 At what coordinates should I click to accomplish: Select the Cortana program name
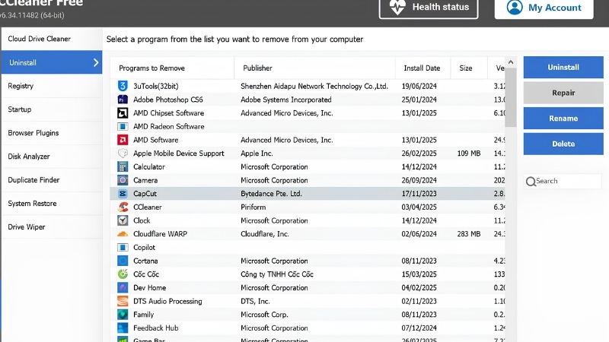click(x=145, y=261)
